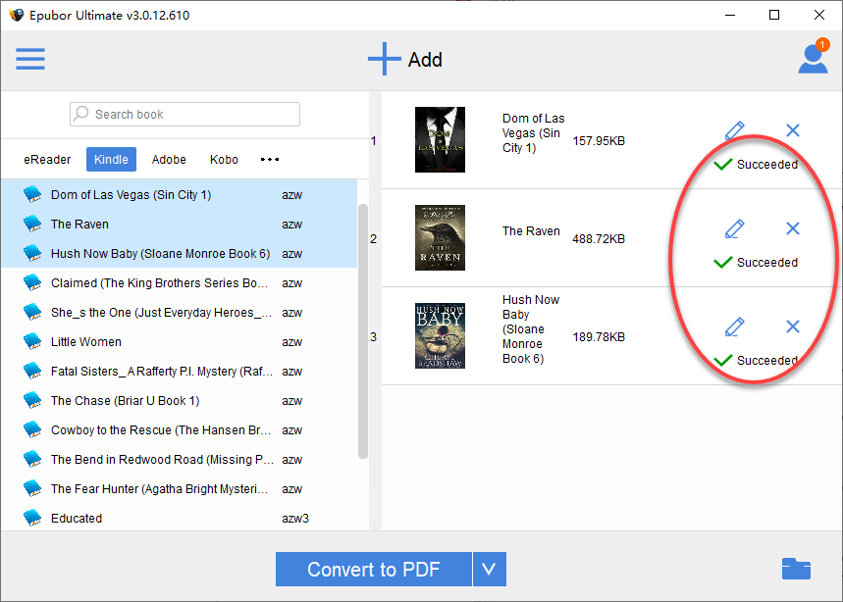Screen dimensions: 843x602
Task: Select The Bend in Redwood Road book
Action: tap(179, 460)
